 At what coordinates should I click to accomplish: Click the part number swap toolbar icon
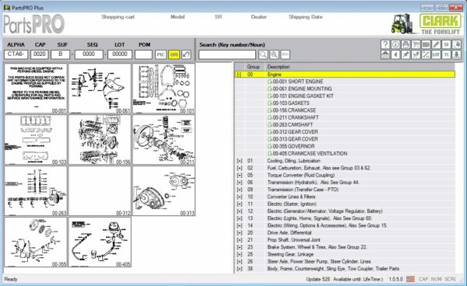426,54
